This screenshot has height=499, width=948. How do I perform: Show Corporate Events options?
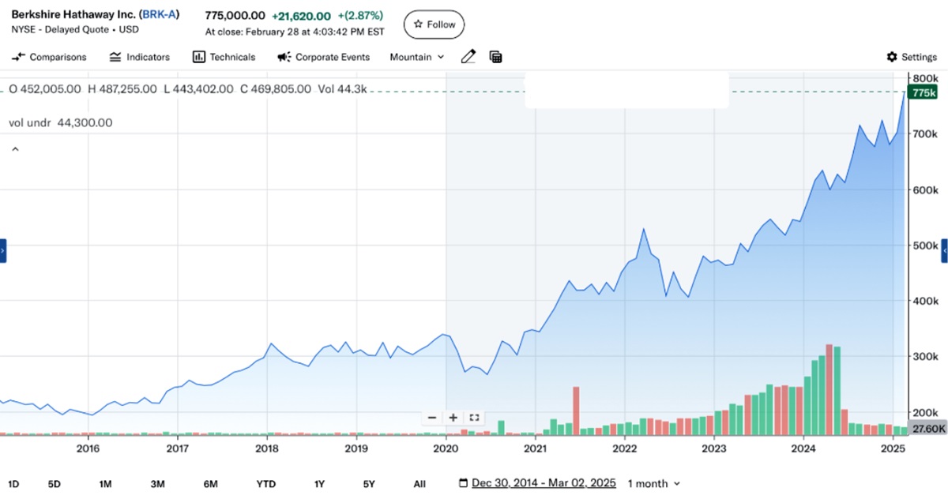323,57
